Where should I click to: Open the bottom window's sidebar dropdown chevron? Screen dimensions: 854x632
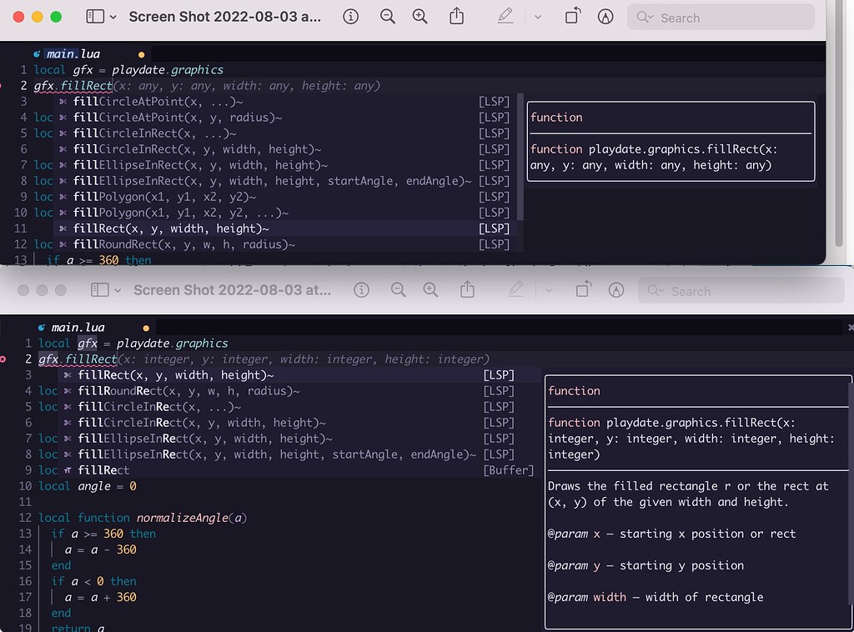click(119, 289)
